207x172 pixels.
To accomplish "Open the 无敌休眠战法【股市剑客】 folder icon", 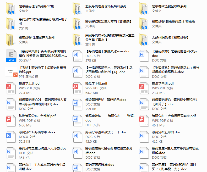I will click(144, 40).
